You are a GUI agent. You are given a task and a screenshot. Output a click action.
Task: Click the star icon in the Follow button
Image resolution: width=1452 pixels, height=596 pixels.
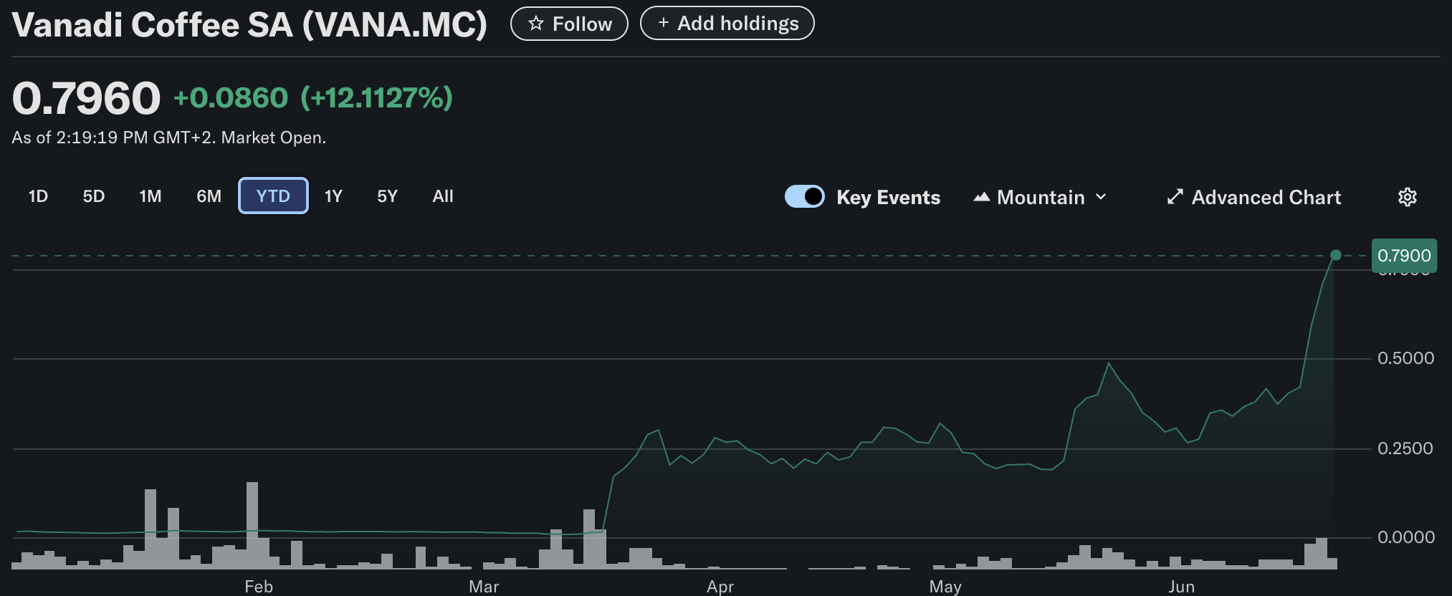535,24
